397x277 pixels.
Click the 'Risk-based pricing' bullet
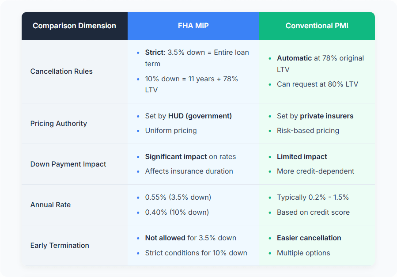[x=308, y=130]
